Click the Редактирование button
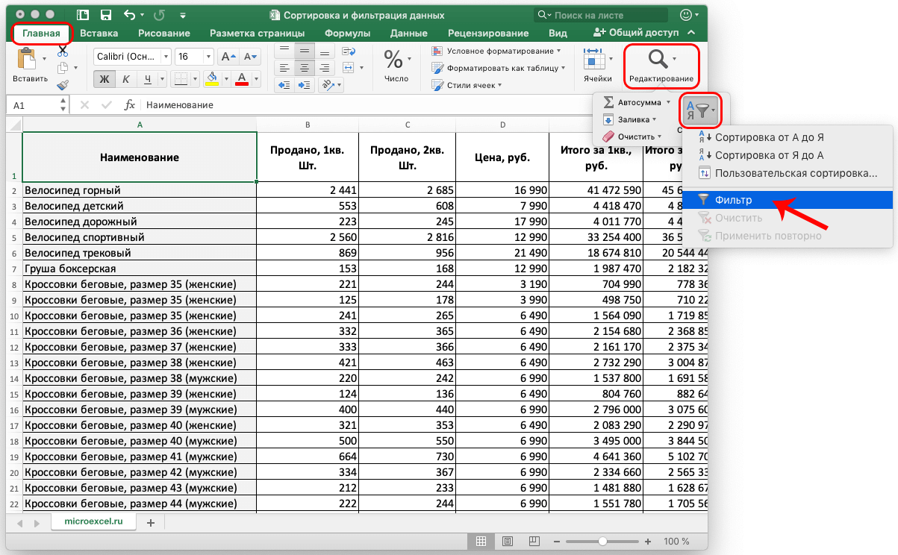 (x=661, y=65)
